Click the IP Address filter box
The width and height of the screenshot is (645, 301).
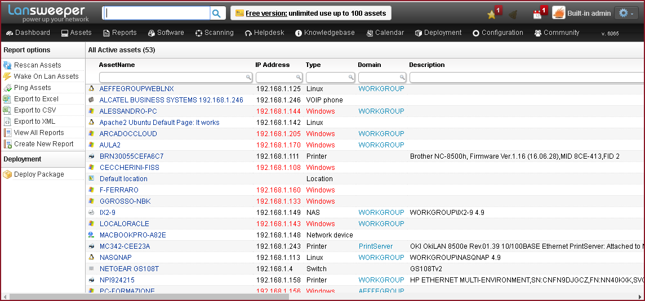279,77
